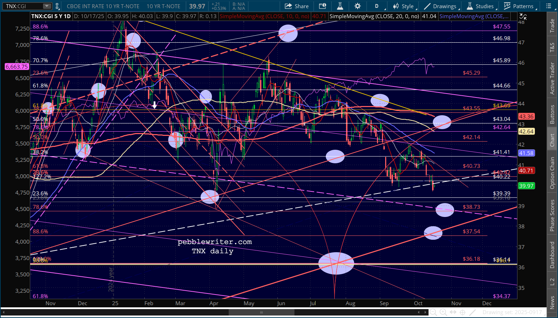Viewport: 558px width, 318px height.
Task: Open the Option Chain side tab
Action: click(552, 173)
